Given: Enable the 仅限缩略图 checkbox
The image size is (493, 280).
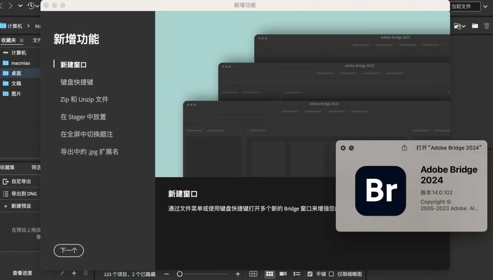Looking at the screenshot, I should [x=331, y=274].
